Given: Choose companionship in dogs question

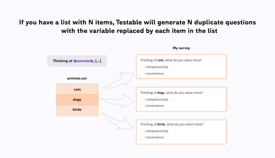Looking at the screenshot, I should pyautogui.click(x=142, y=100).
